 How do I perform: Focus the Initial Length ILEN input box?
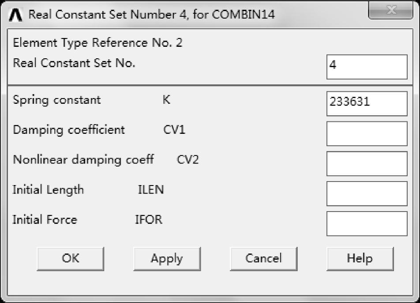[x=367, y=193]
